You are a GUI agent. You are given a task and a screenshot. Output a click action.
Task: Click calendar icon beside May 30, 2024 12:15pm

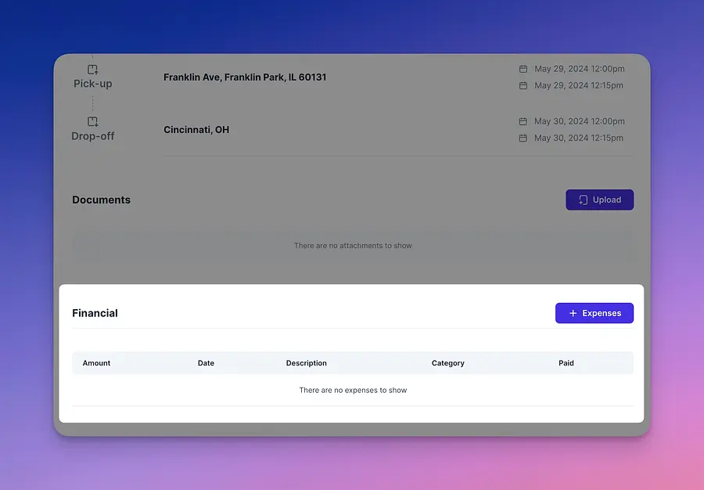click(523, 138)
